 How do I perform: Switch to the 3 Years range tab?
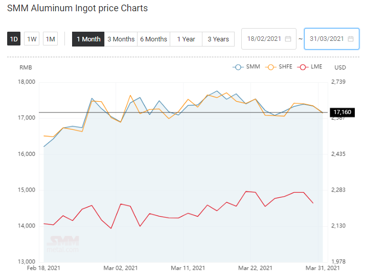218,39
